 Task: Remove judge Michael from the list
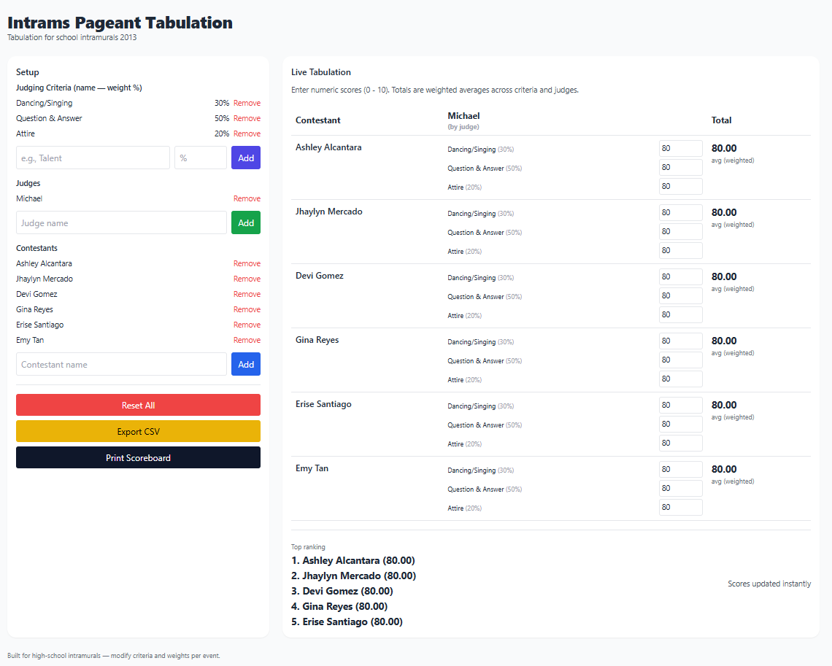click(x=247, y=198)
